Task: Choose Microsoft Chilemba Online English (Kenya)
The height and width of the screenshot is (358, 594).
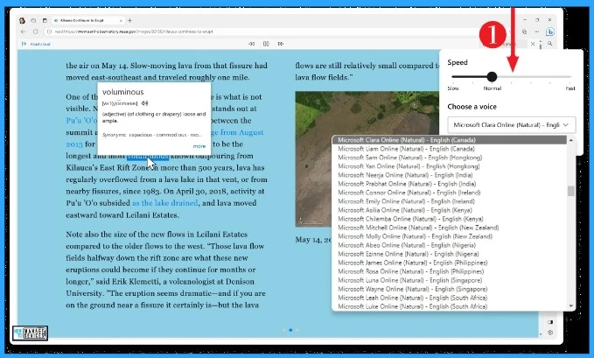Action: (450, 219)
